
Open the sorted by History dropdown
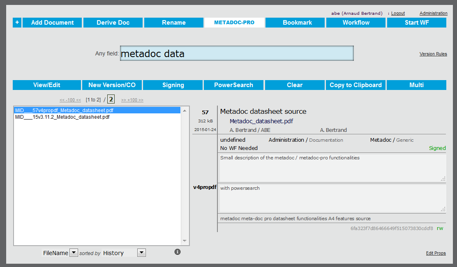(141, 252)
